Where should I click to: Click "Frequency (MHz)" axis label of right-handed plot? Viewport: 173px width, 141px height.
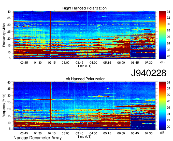click(x=4, y=35)
